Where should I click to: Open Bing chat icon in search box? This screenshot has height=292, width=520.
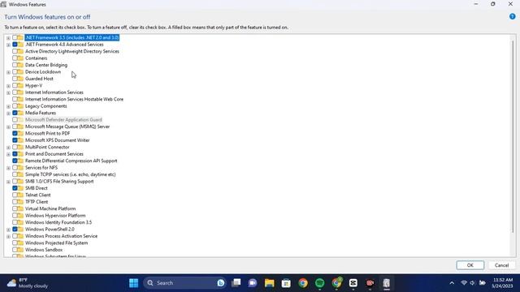click(x=220, y=283)
